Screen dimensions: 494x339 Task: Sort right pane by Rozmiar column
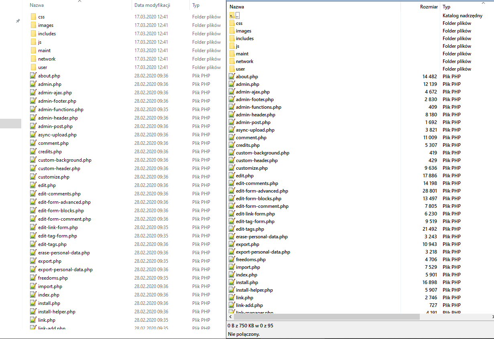click(x=429, y=7)
